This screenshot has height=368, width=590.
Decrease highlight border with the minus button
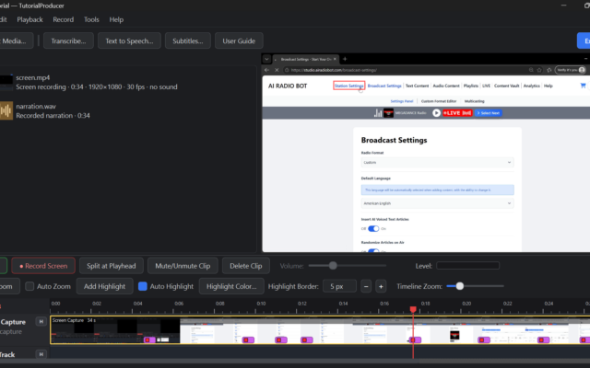(x=366, y=286)
